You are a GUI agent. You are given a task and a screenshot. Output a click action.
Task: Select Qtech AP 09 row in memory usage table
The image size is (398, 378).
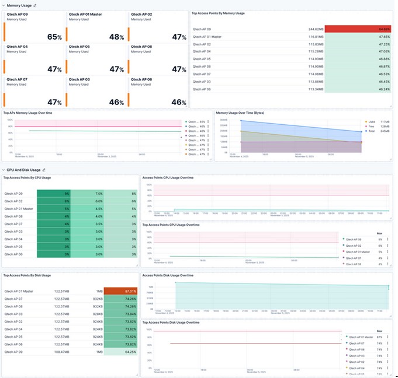(x=292, y=29)
